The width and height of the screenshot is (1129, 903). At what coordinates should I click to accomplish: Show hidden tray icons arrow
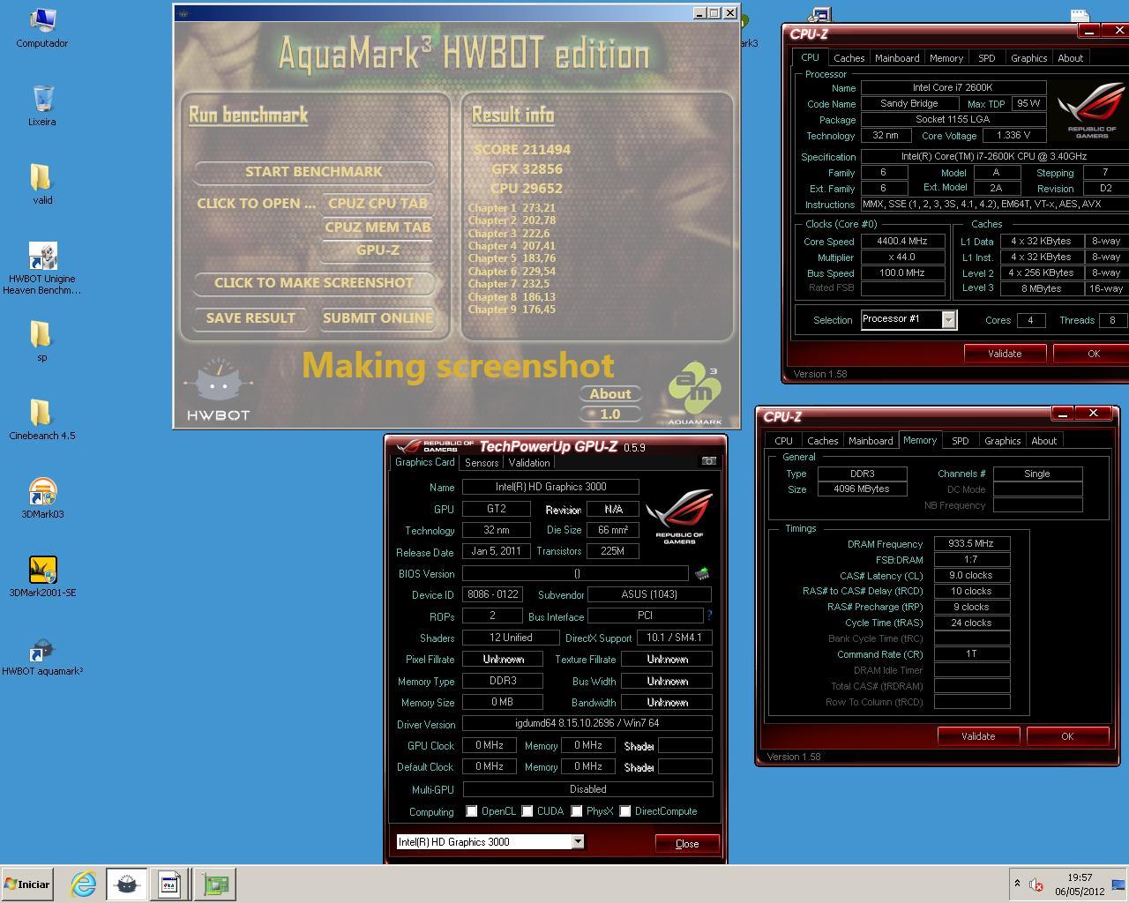(1017, 884)
